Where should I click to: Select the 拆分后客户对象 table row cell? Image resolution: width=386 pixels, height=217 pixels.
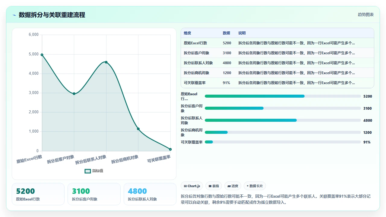(197, 53)
